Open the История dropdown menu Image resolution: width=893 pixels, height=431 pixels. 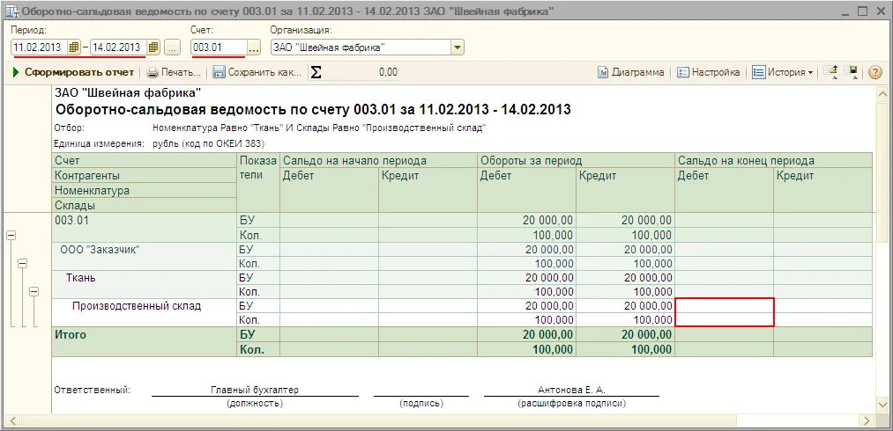[783, 73]
